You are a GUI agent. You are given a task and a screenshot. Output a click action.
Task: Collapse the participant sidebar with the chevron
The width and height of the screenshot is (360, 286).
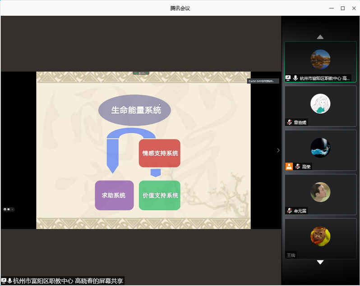click(278, 150)
